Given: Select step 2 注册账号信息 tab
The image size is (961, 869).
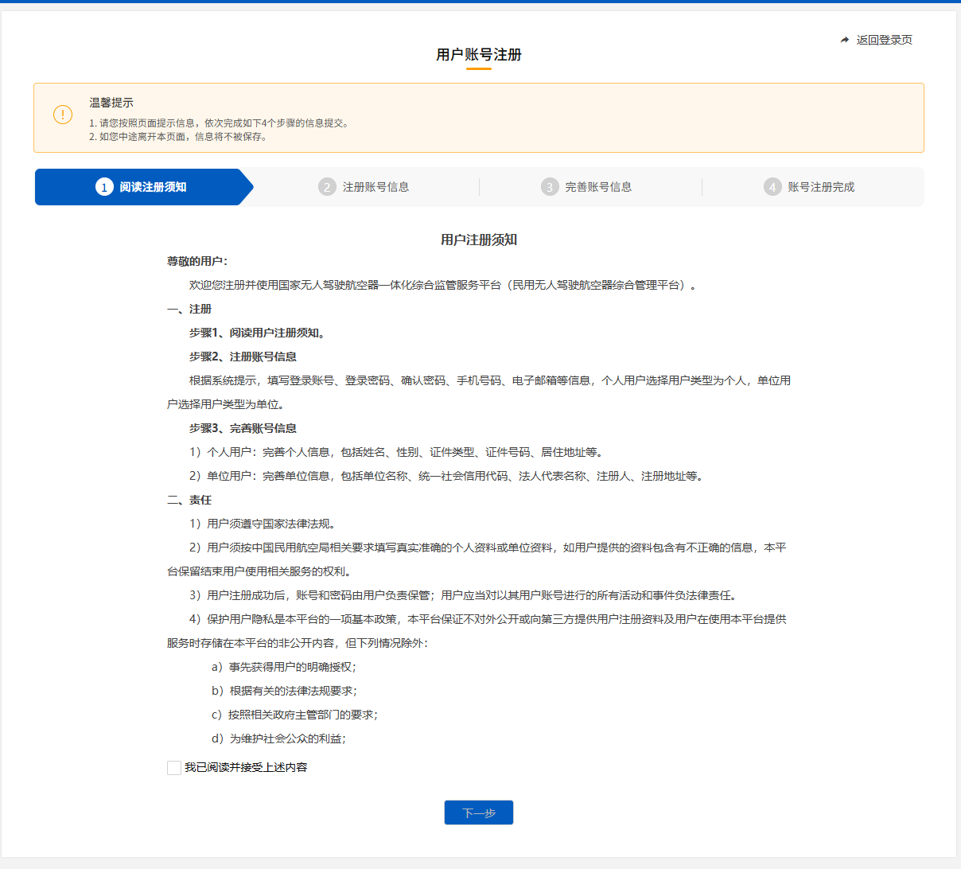Looking at the screenshot, I should (x=364, y=187).
